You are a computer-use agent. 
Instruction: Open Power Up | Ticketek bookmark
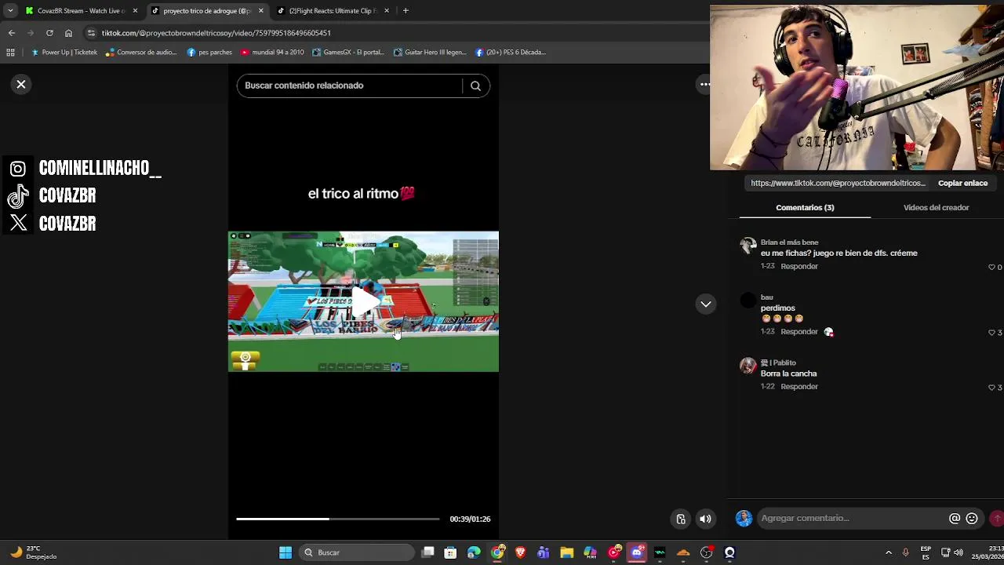click(64, 53)
